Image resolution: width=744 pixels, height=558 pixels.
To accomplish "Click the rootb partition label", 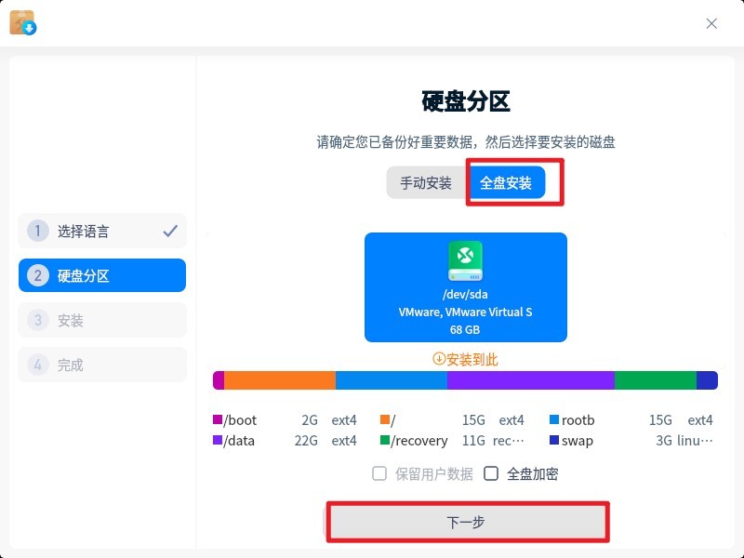I will click(578, 420).
